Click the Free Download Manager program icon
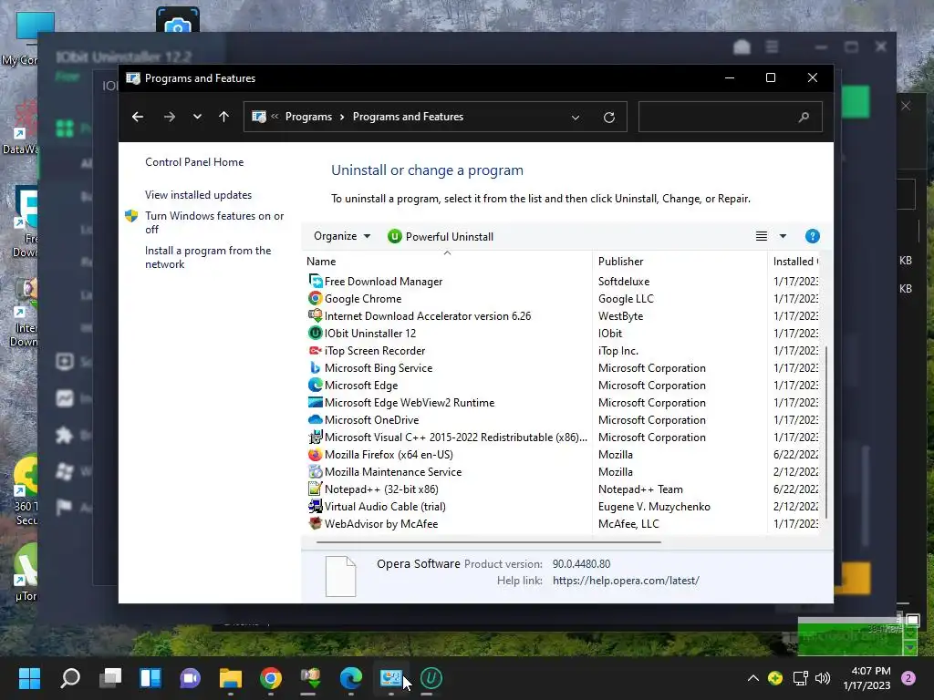The width and height of the screenshot is (934, 700). (315, 281)
